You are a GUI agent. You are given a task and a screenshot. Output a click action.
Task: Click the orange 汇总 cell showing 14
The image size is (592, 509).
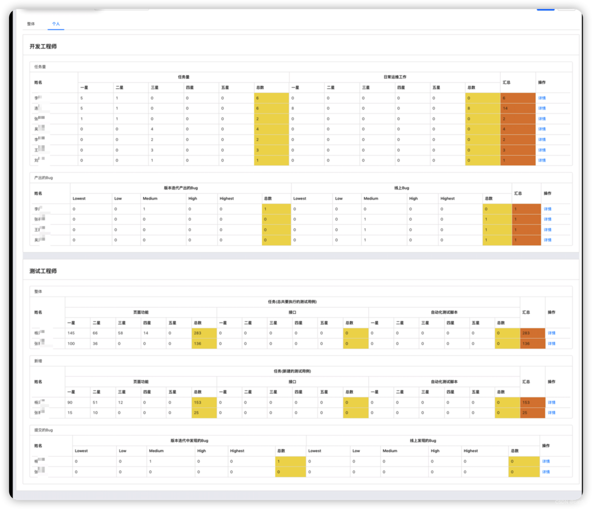coord(518,109)
